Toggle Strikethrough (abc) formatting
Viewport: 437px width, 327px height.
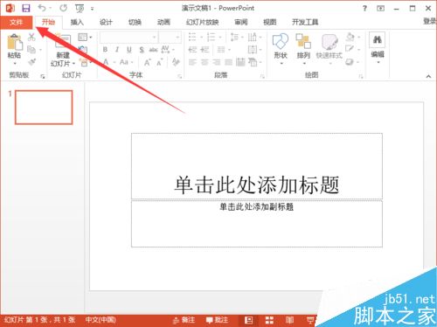pyautogui.click(x=153, y=50)
